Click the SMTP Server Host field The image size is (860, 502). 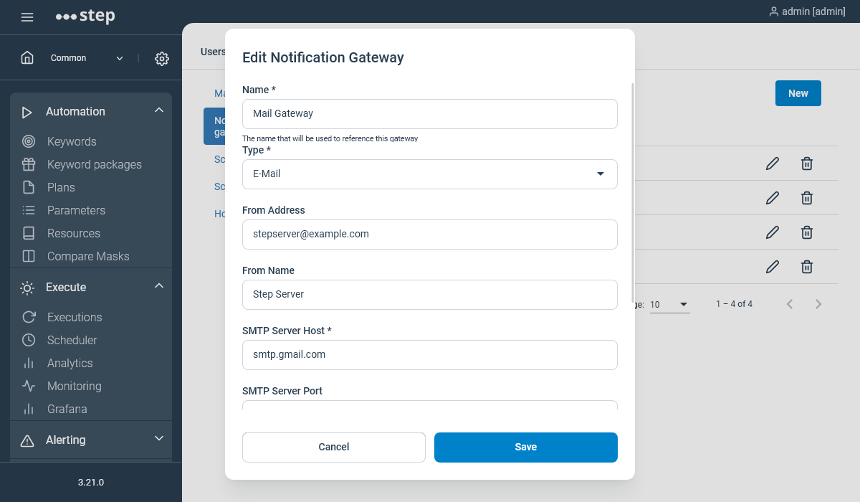pyautogui.click(x=430, y=355)
